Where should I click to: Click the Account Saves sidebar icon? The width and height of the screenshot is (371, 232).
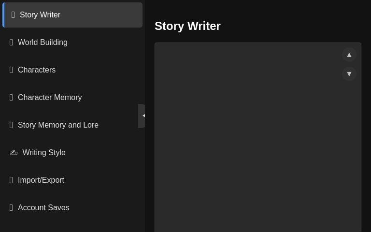11,208
